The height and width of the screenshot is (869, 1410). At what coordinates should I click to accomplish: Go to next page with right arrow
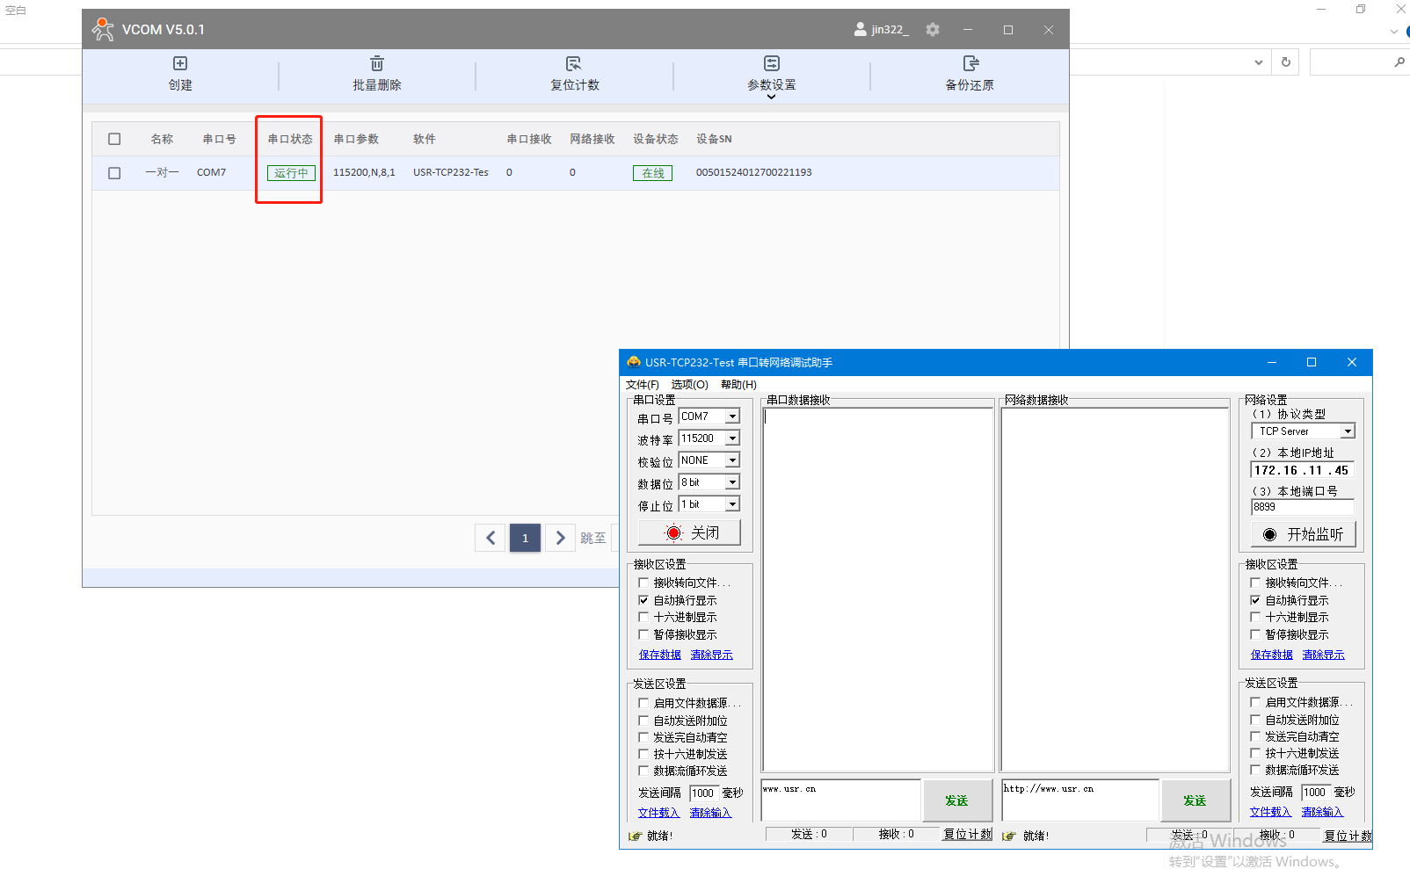[x=560, y=538]
